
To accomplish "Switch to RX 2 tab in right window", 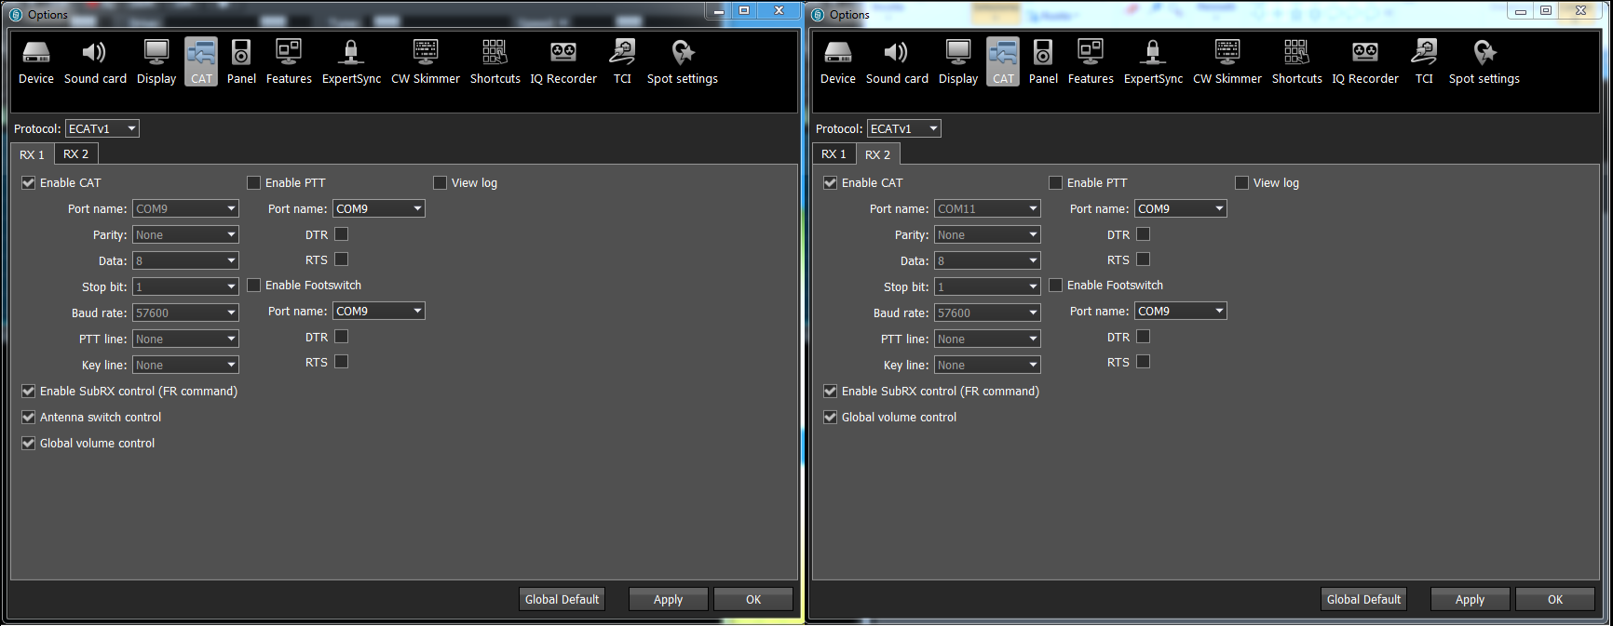I will 877,154.
